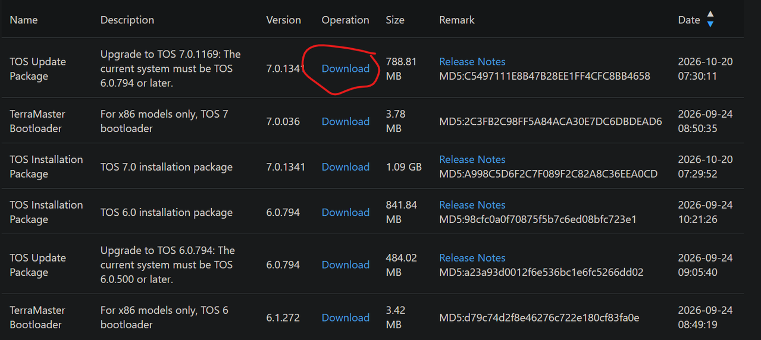Open Release Notes above MD5:C5497111E8B47B28EE1FF4CFC8BB4658
Viewport: 761px width, 340px height.
(x=472, y=61)
